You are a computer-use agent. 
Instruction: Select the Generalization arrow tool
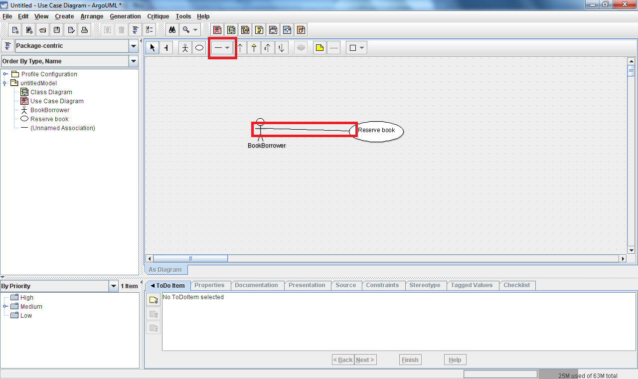coord(254,48)
